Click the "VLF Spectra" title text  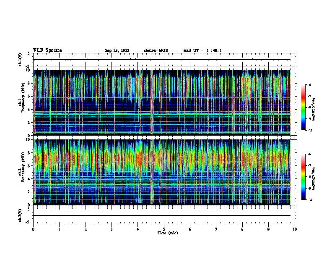47,50
